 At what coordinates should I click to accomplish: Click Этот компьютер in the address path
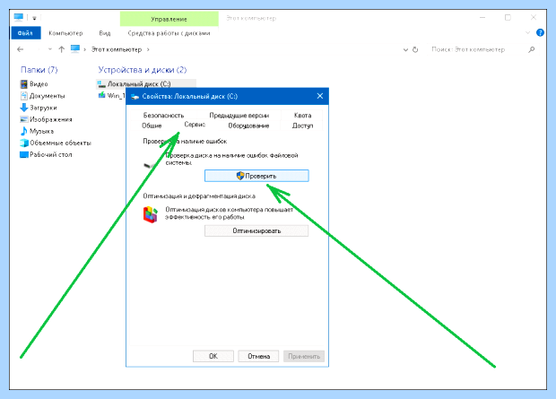tap(117, 49)
